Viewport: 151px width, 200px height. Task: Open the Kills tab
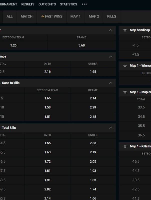(111, 16)
